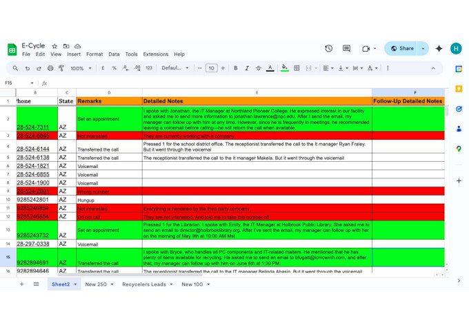Undo the last action

(x=27, y=68)
